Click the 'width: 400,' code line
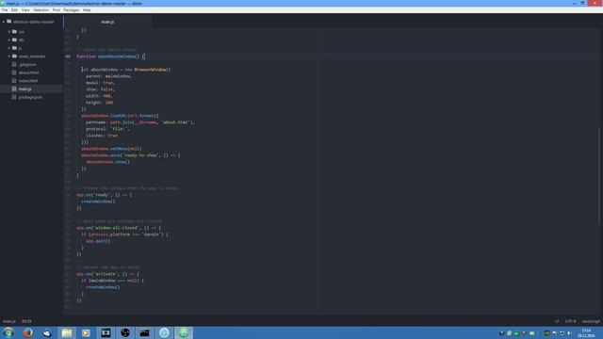This screenshot has width=603, height=339. click(99, 96)
